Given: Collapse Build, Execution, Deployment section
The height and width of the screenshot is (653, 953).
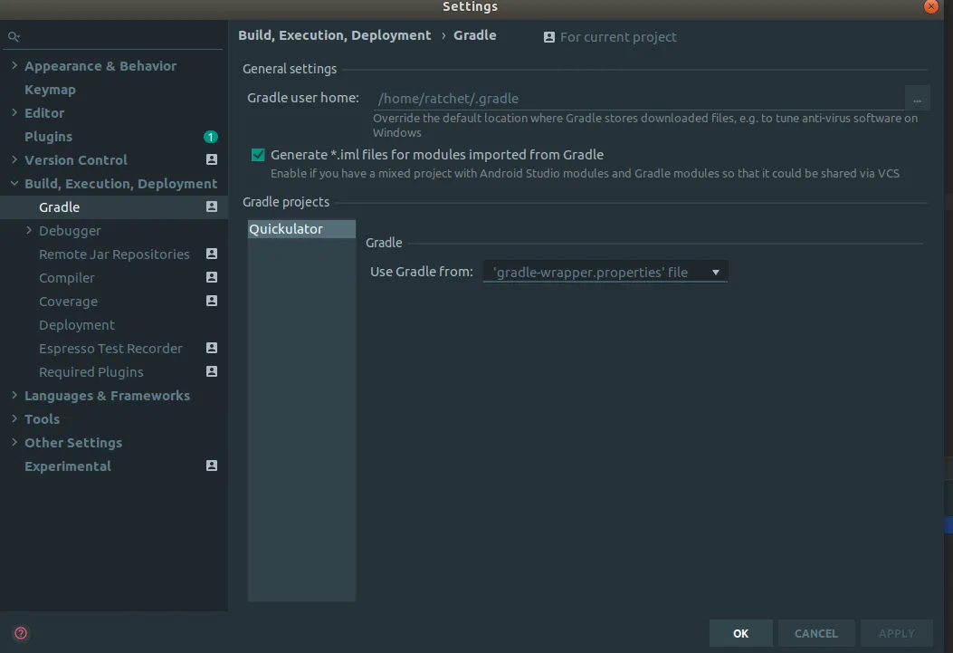Looking at the screenshot, I should [x=14, y=184].
